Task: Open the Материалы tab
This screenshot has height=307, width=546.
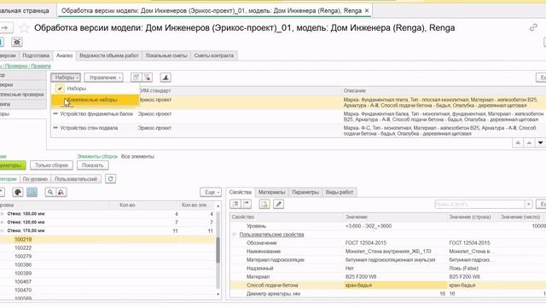Action: (x=271, y=192)
